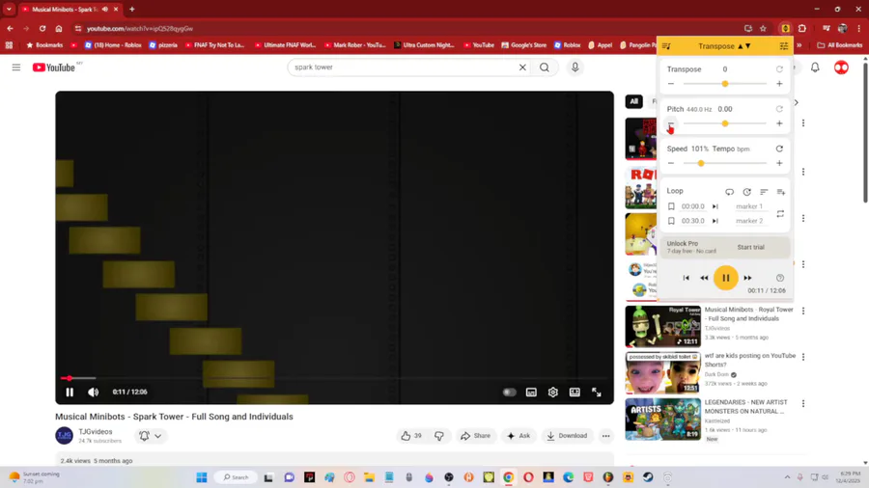Toggle the Loop on/off icon
Viewport: 869px width, 488px height.
[x=729, y=192]
